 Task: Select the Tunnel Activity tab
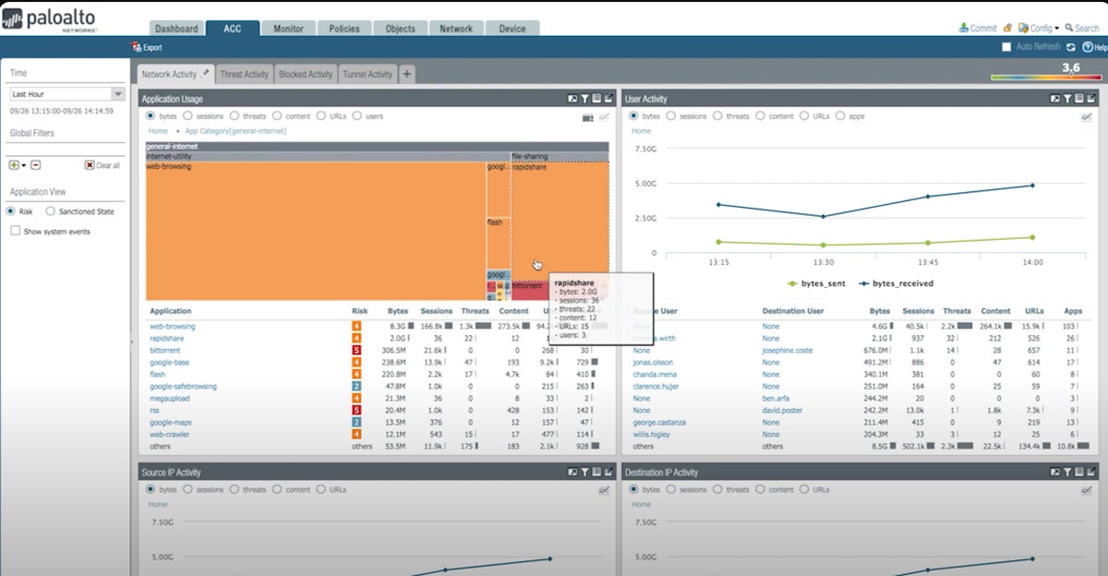367,74
